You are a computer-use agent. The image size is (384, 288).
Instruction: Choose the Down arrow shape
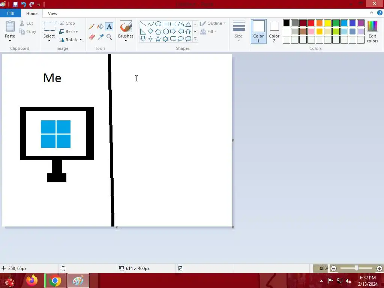point(143,39)
